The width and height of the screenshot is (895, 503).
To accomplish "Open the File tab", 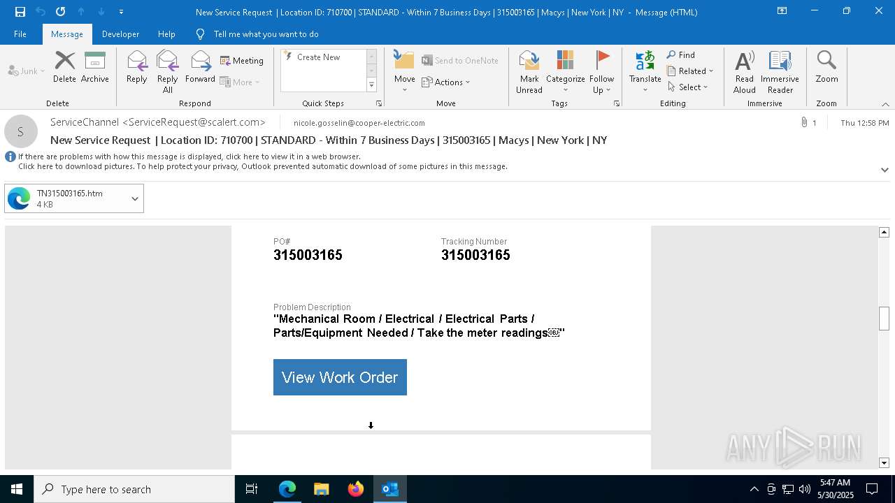I will [x=20, y=34].
